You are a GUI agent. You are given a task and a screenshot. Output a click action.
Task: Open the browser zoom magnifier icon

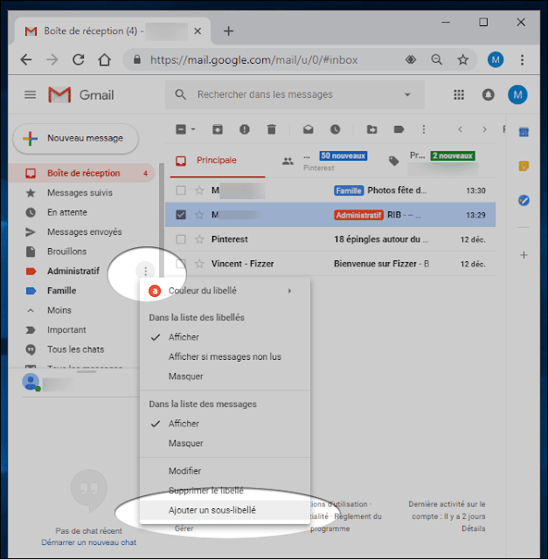[437, 59]
